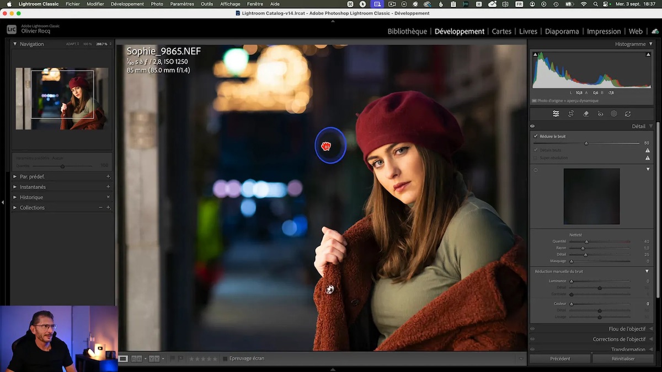Expand the Collections panel

[15, 208]
